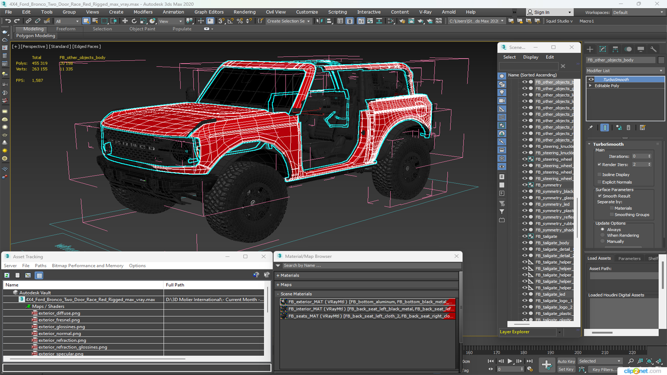
Task: Click Zoom Extents Selected icon
Action: coord(649,361)
